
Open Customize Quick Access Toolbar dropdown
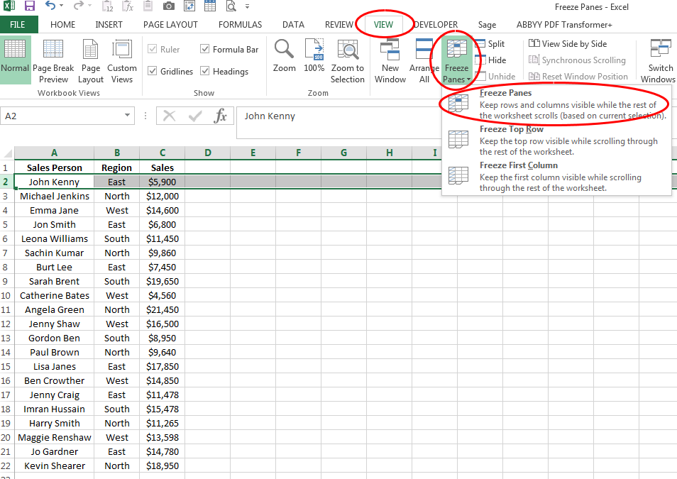tap(247, 6)
